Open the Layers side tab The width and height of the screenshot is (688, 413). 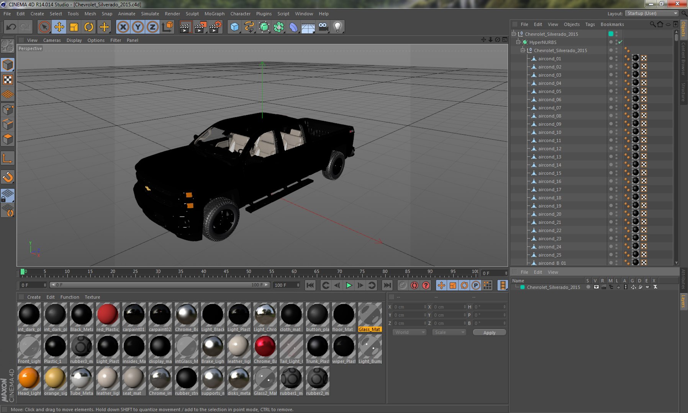(x=683, y=301)
